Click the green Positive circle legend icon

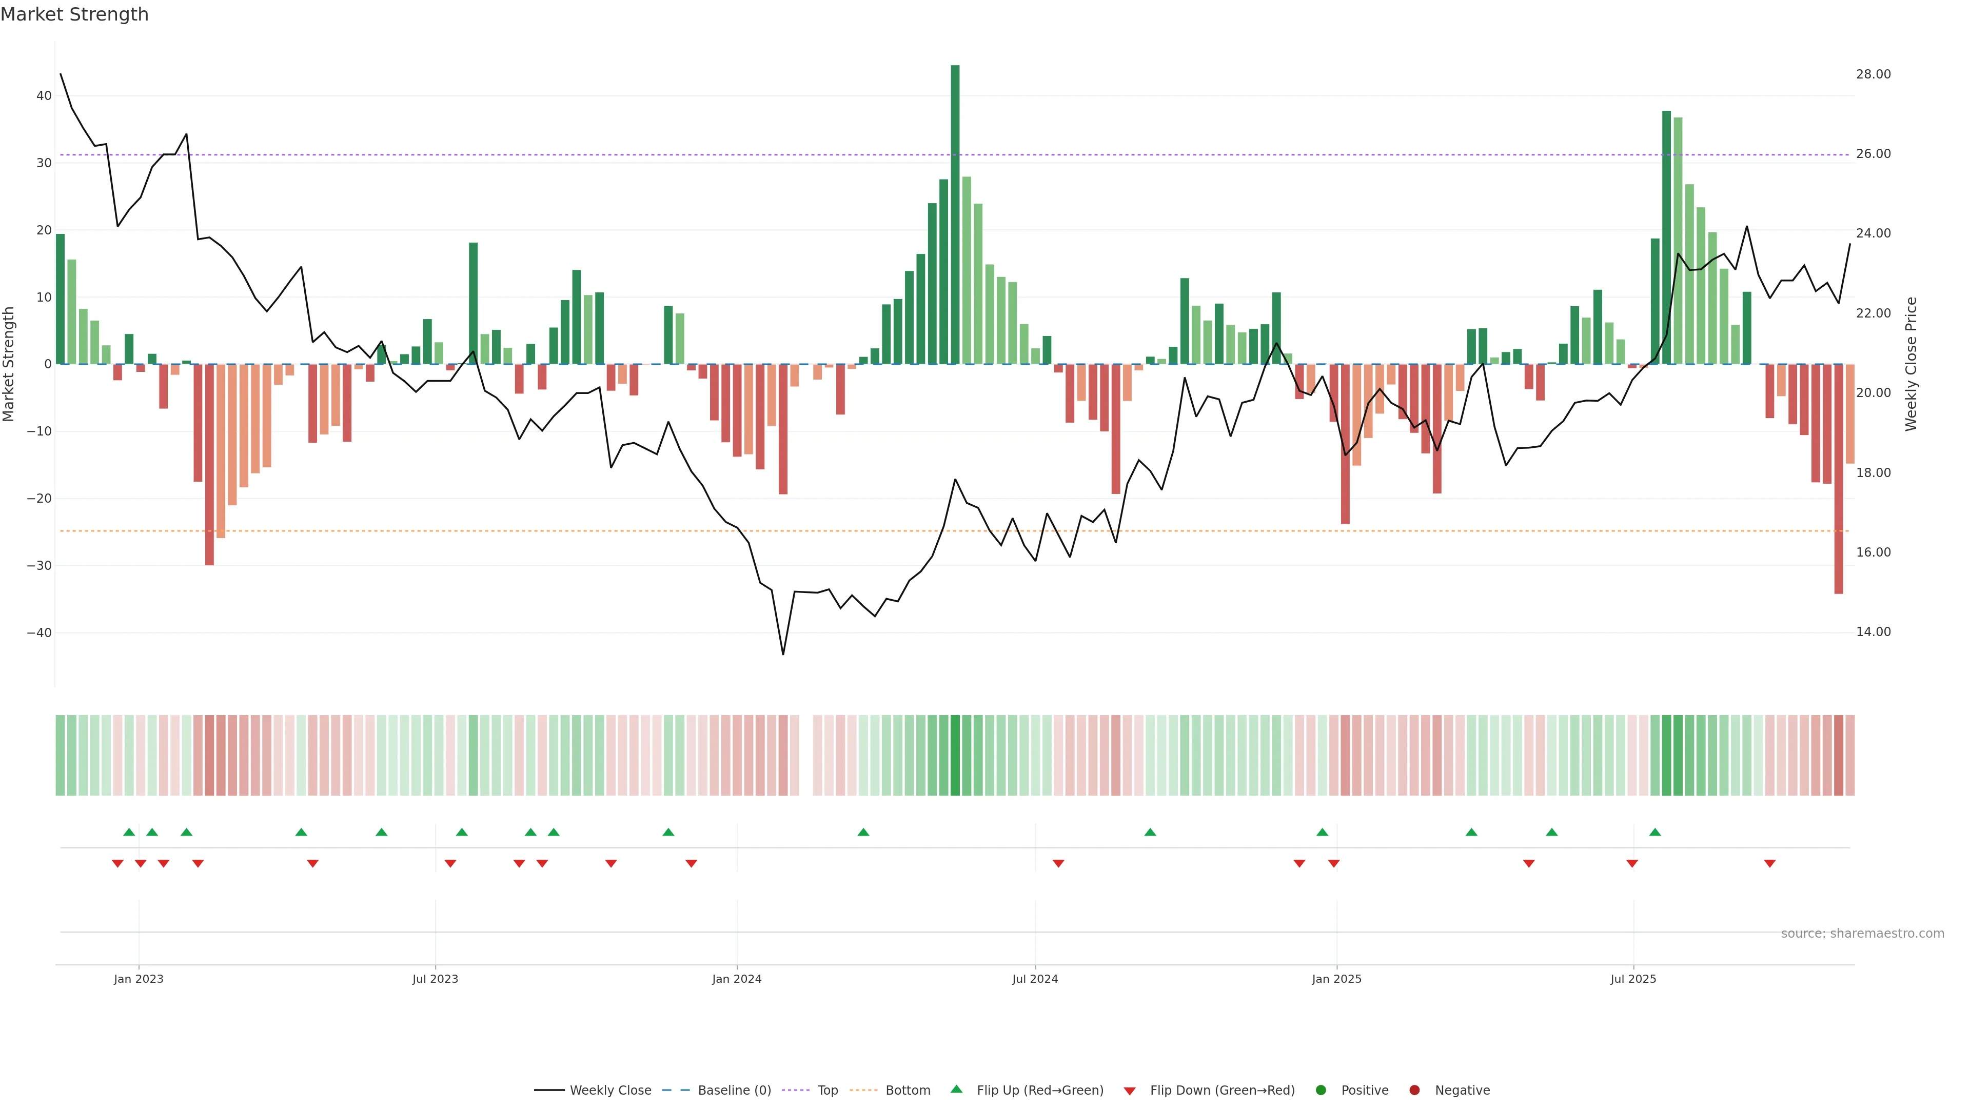1321,1090
